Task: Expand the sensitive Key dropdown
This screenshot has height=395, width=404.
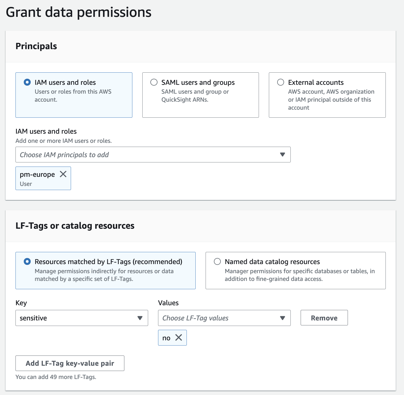Action: 140,318
